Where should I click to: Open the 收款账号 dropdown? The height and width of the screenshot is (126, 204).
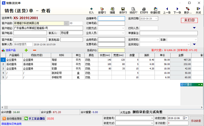(152, 118)
